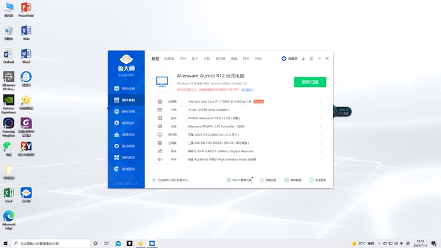
Task: Switch to the 显示器 tab
Action: pyautogui.click(x=221, y=59)
